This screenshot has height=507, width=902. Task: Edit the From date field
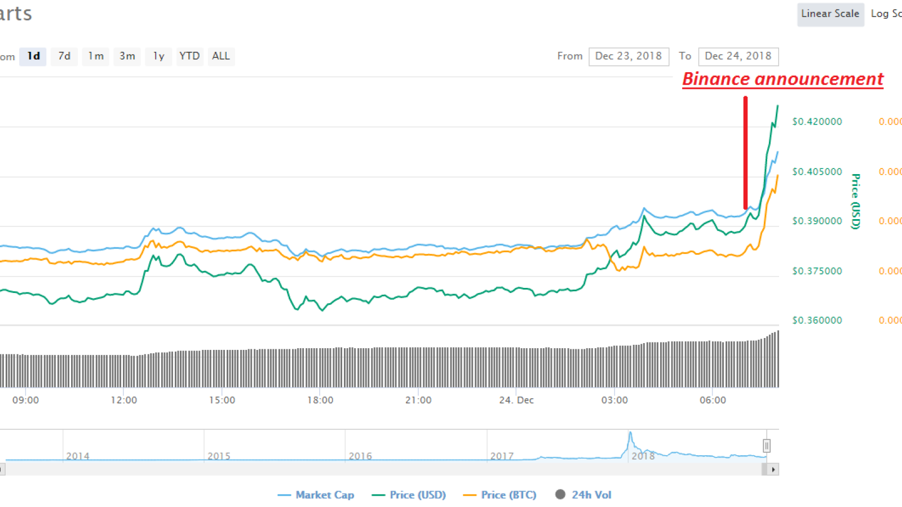(x=629, y=56)
